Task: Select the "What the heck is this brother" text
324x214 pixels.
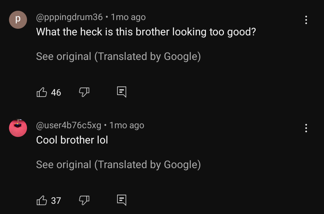Action: pos(103,32)
